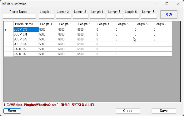Viewport: 184px width, 116px height.
Task: Focus the Length 2 input field
Action: (63, 16)
